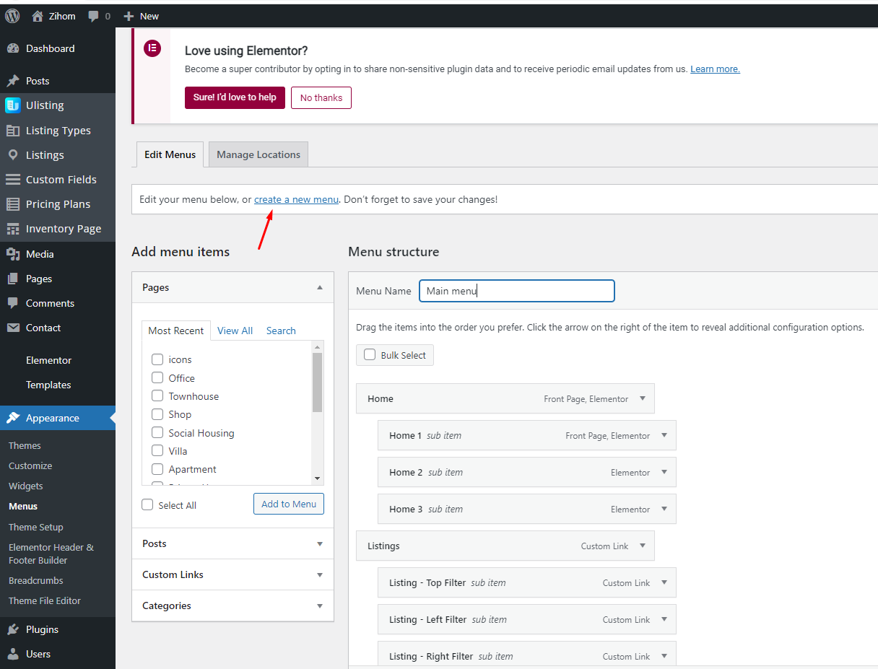This screenshot has width=878, height=669.
Task: Click the Plugins sidebar icon
Action: [x=13, y=629]
